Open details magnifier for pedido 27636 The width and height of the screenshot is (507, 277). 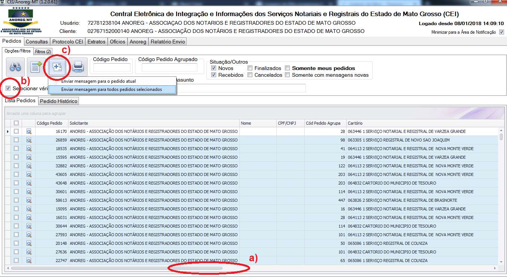[x=29, y=252]
